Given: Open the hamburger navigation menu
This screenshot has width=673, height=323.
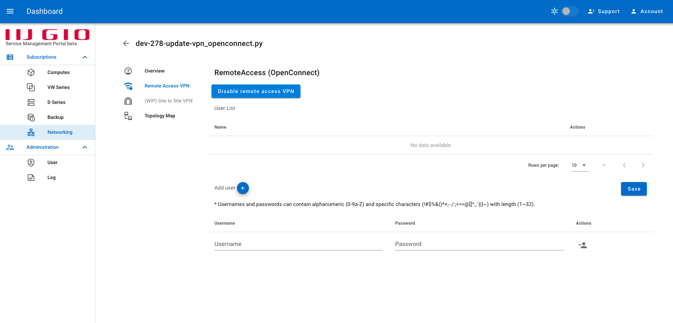Looking at the screenshot, I should pos(10,11).
